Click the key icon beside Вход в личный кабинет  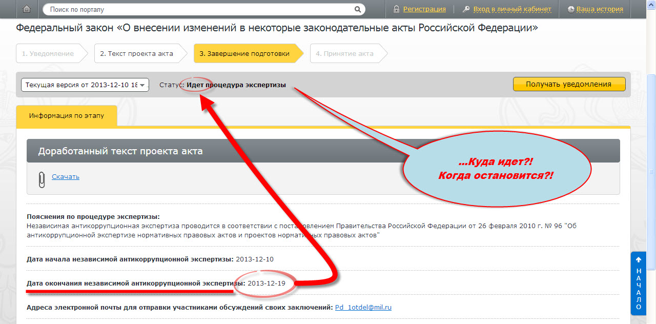coord(466,9)
